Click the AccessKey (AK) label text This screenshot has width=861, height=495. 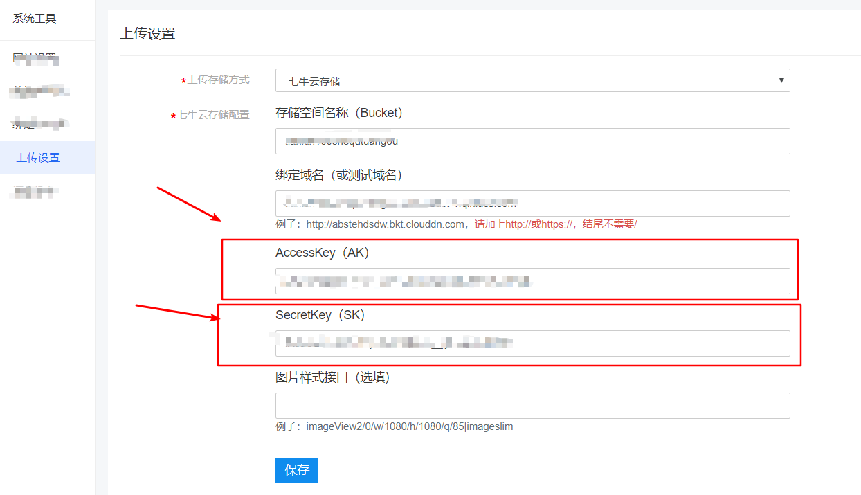coord(323,253)
